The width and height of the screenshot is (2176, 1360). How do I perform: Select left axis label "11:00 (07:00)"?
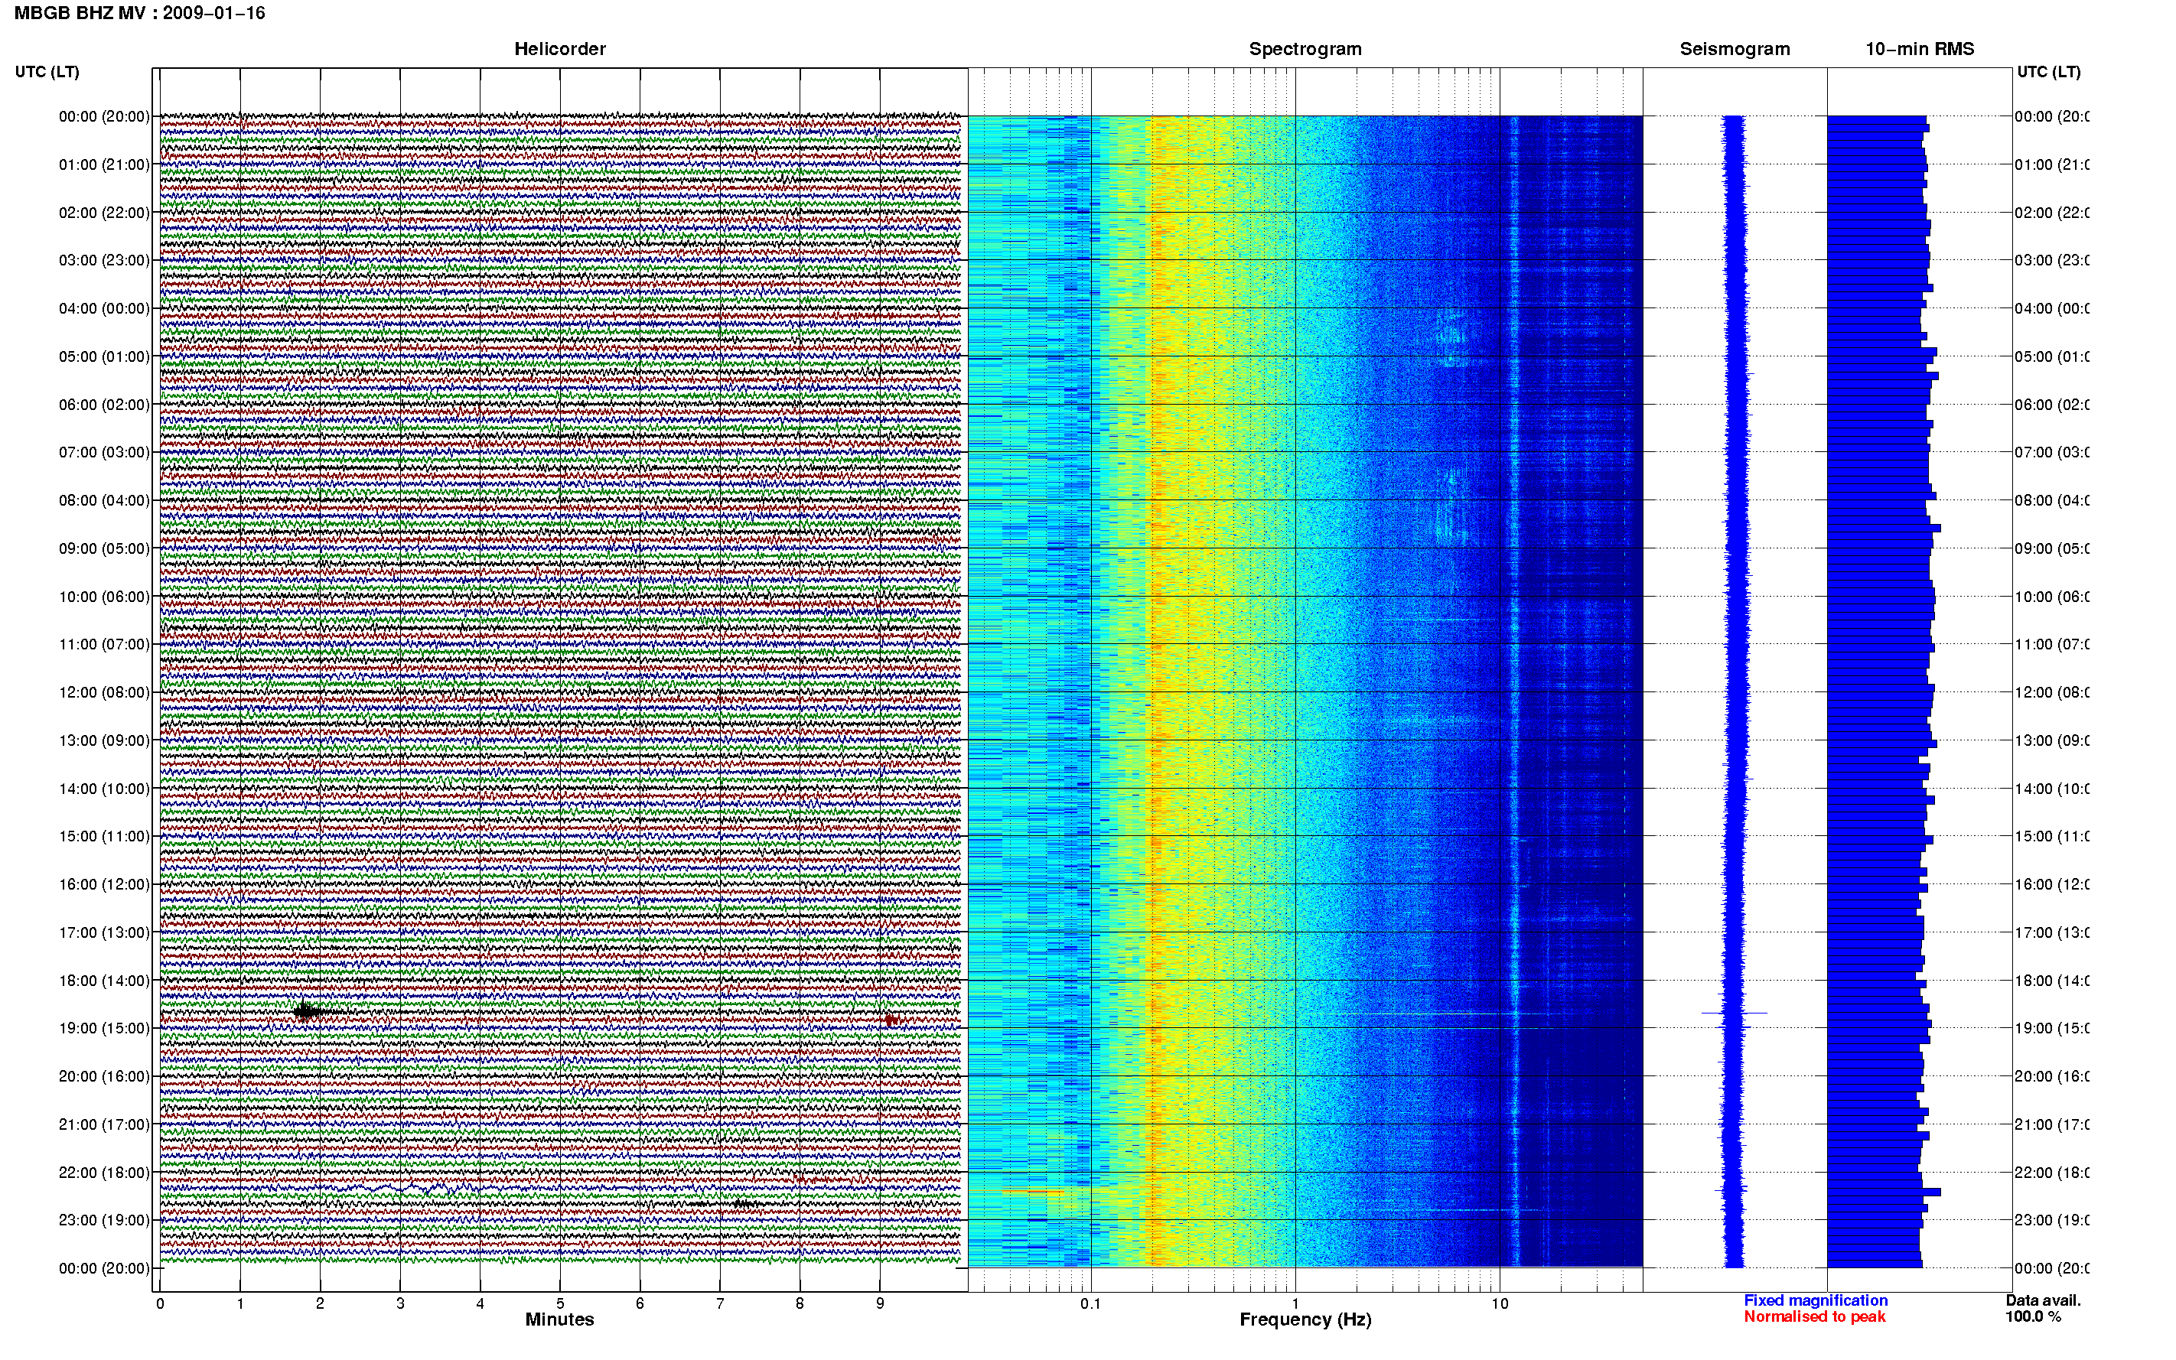tap(104, 645)
